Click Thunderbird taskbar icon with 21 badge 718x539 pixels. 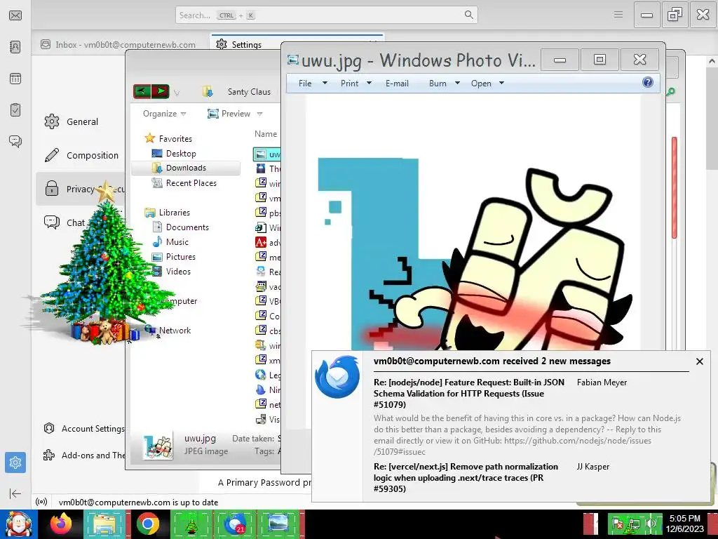pyautogui.click(x=234, y=524)
